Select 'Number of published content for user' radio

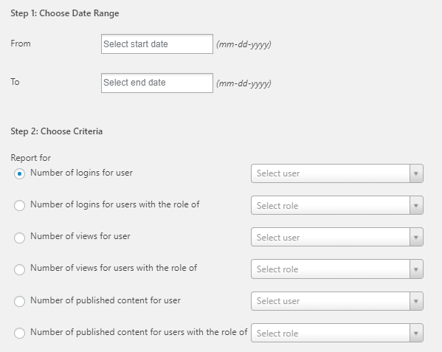tap(19, 301)
